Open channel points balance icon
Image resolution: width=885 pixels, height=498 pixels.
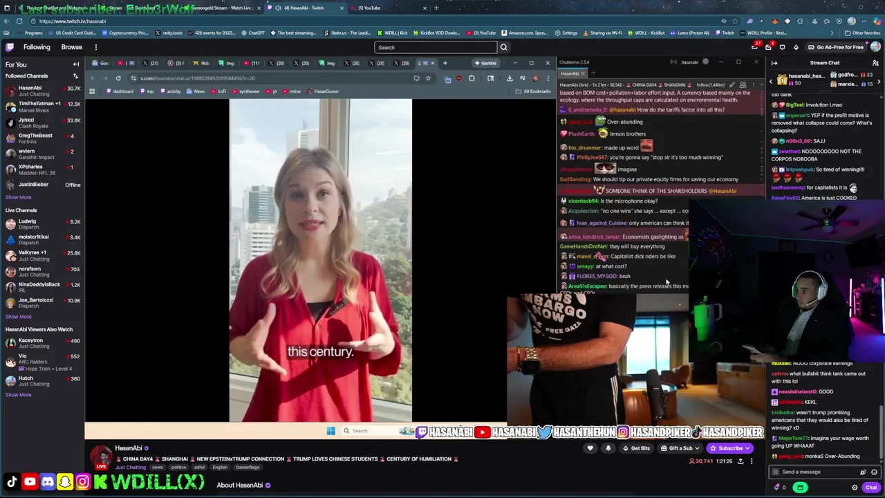pos(779,487)
